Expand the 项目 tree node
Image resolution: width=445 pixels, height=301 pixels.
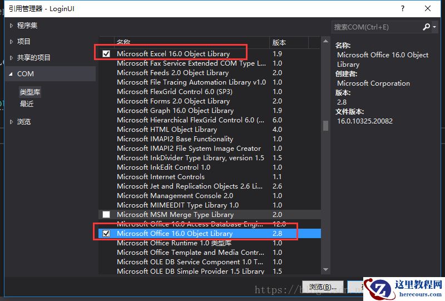pyautogui.click(x=11, y=42)
